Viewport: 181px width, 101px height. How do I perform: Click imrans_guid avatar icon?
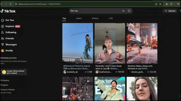[129, 72]
